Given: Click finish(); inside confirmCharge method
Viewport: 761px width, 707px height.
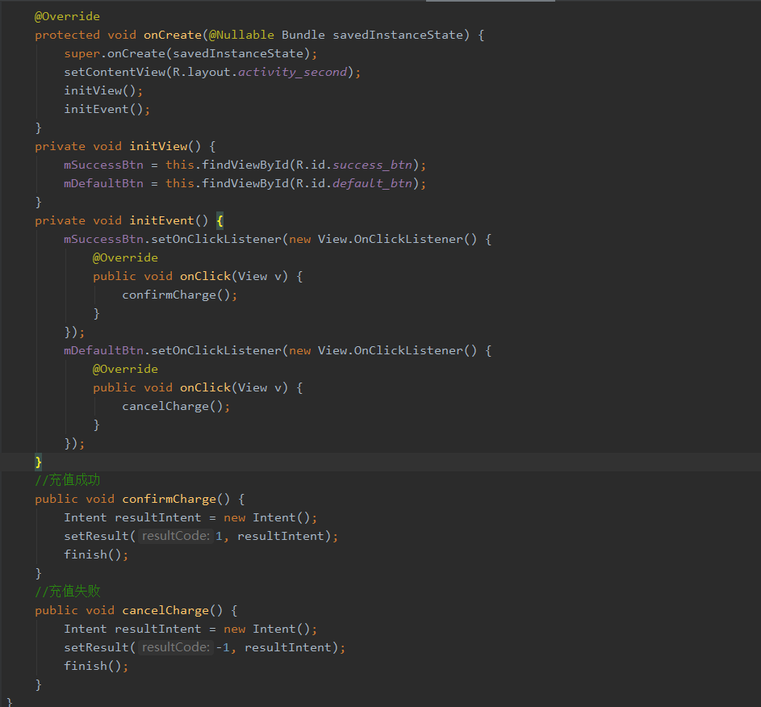Looking at the screenshot, I should pos(96,554).
